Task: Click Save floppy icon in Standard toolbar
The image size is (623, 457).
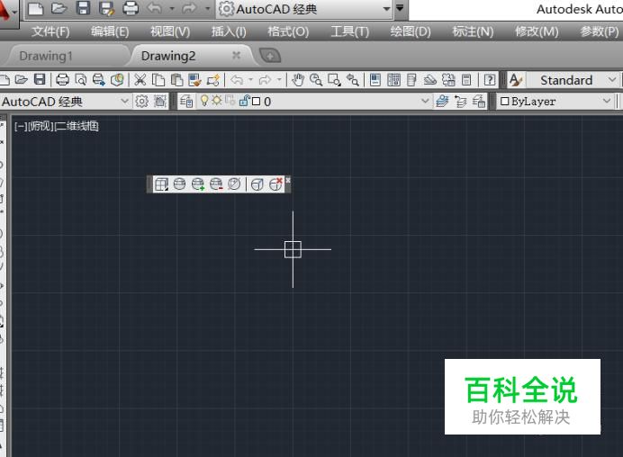Action: click(40, 80)
